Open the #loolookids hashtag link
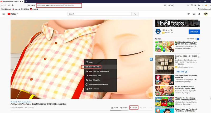This screenshot has height=113, width=211. point(14,102)
